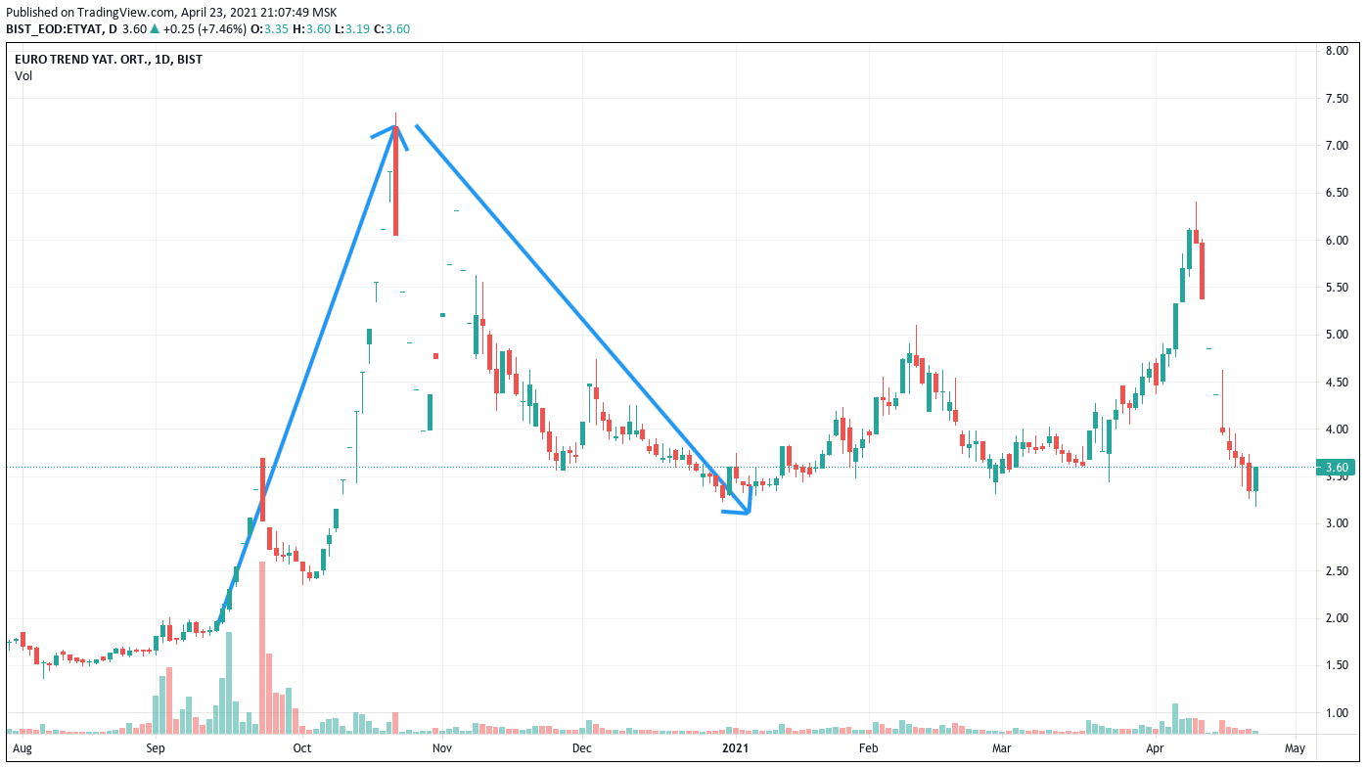This screenshot has width=1366, height=768.
Task: Click the 2.50 price axis label
Action: coord(1337,571)
